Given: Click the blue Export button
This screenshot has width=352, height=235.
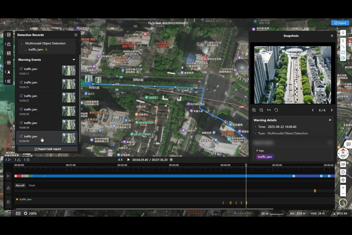Looking at the screenshot, I should click(340, 23).
